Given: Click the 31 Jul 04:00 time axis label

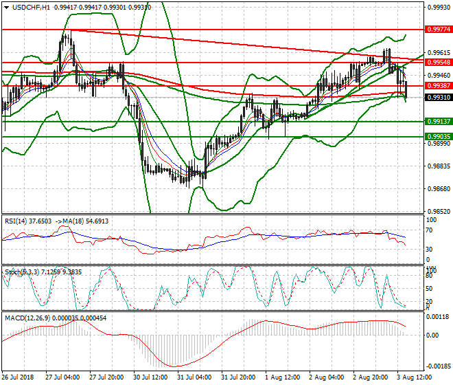Looking at the screenshot, I should pos(194,377).
